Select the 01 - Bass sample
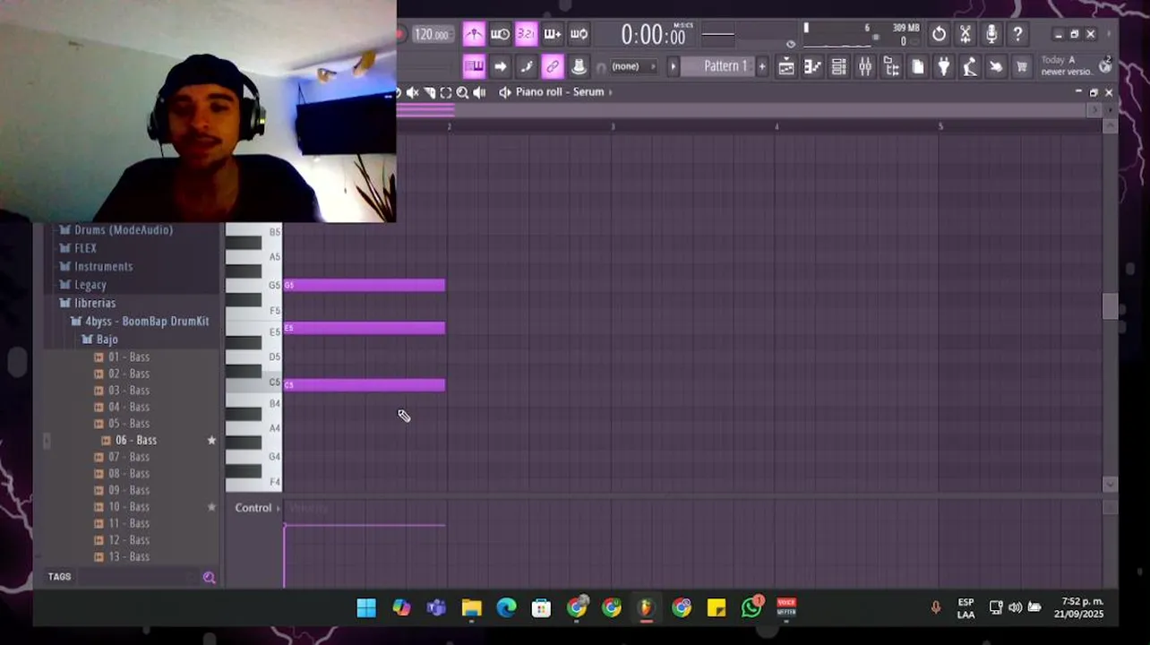 (122, 357)
